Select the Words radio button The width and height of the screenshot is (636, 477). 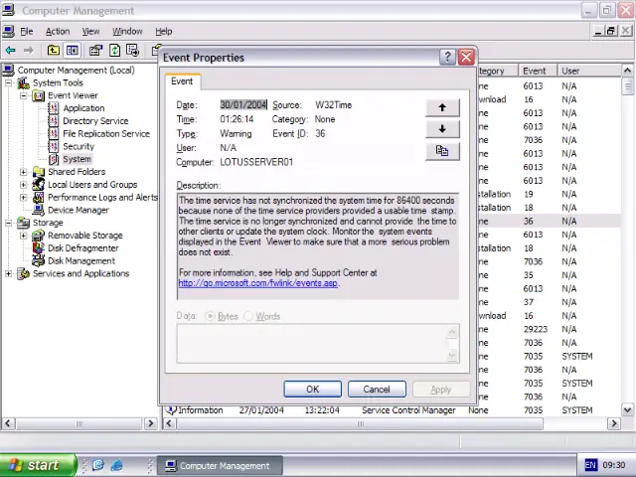[248, 316]
